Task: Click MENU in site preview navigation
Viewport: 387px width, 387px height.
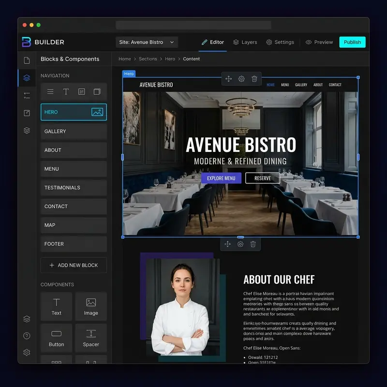Action: (x=285, y=85)
